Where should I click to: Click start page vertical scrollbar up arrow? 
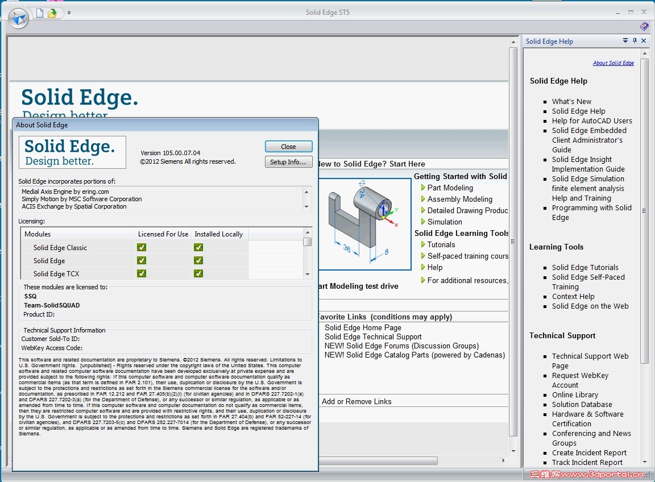[x=513, y=41]
